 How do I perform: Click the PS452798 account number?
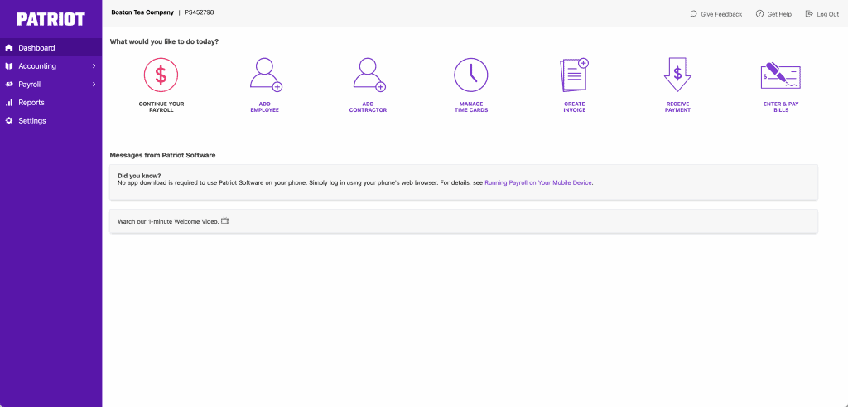[200, 12]
